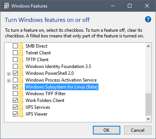Viewport: 156px width, 139px height.
Task: Click the vertical scrollbar thumb
Action: point(148,104)
